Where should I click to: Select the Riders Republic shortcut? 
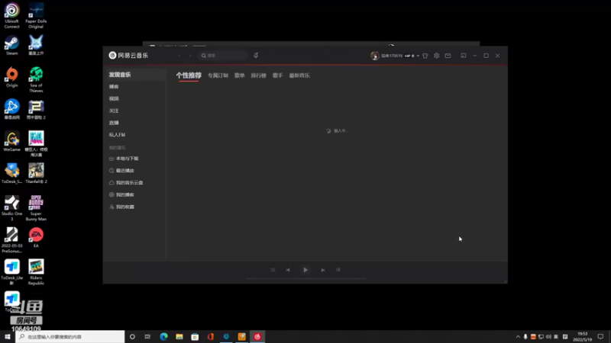click(36, 272)
